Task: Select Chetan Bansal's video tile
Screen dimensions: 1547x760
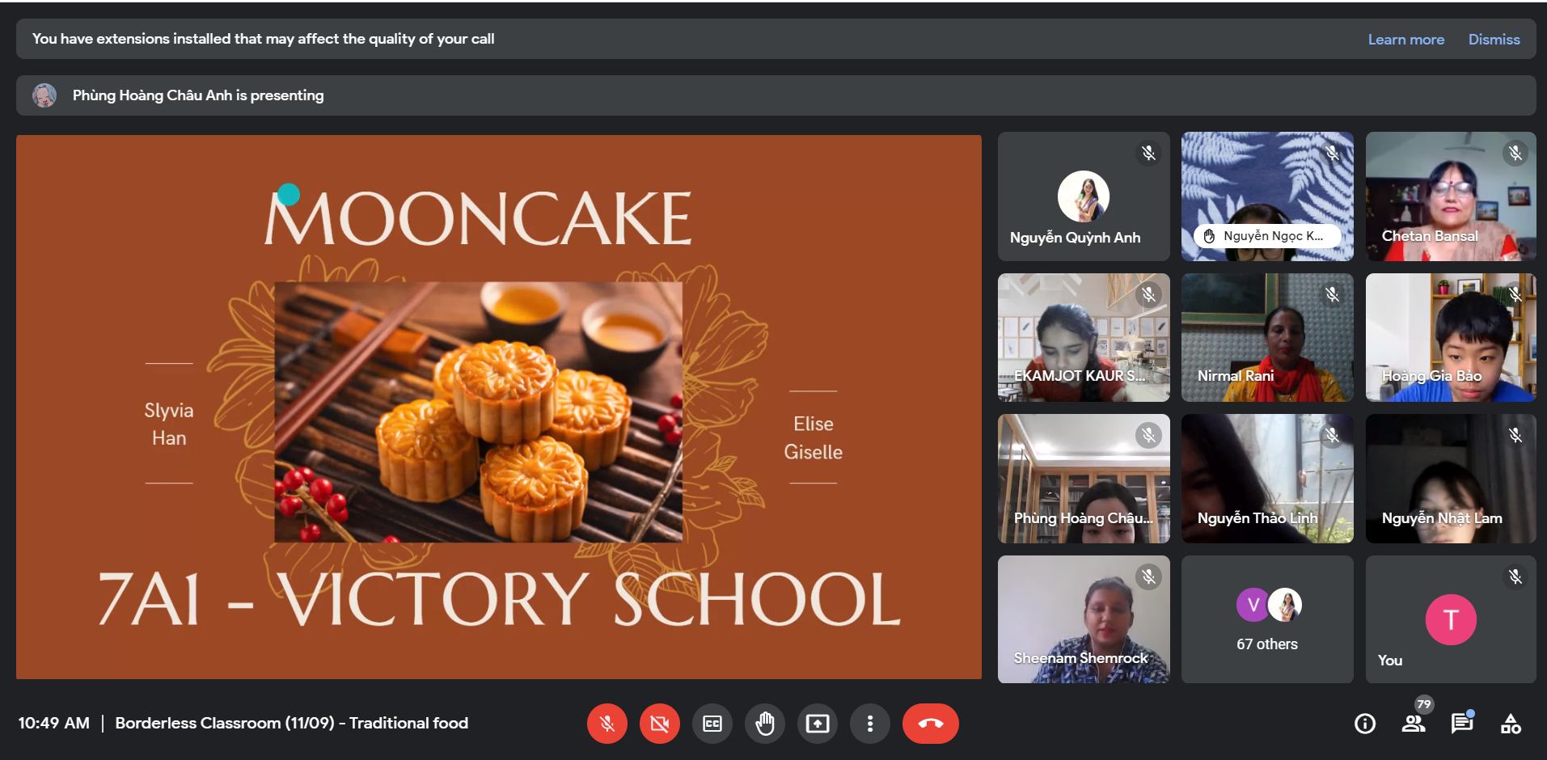Action: (1451, 196)
